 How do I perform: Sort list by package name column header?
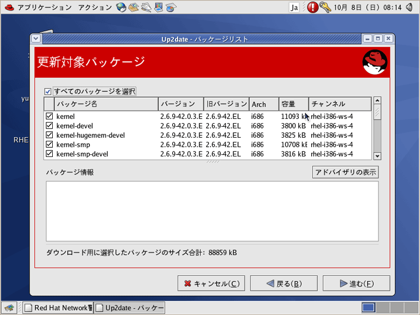(x=106, y=104)
